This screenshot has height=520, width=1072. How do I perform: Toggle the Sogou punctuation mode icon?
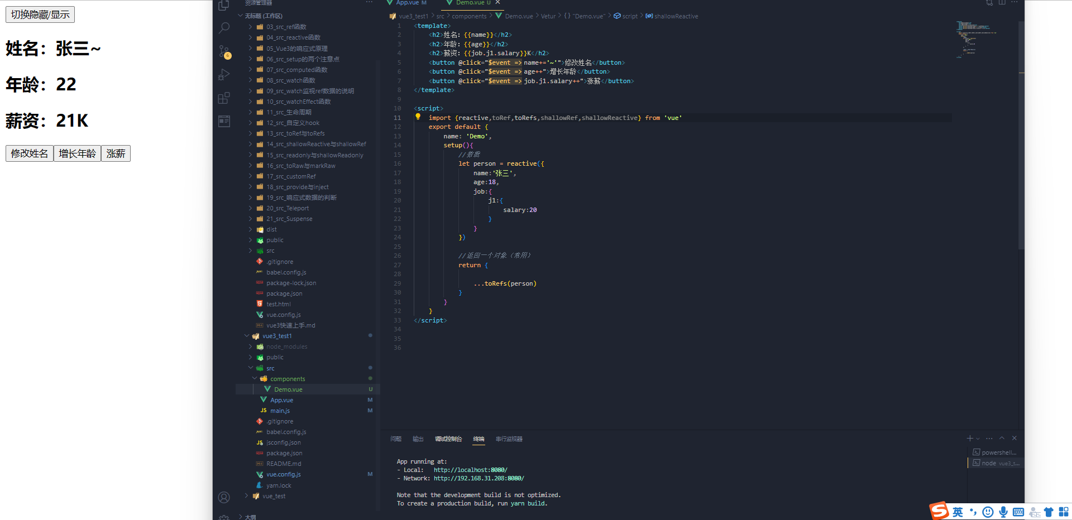pos(973,512)
